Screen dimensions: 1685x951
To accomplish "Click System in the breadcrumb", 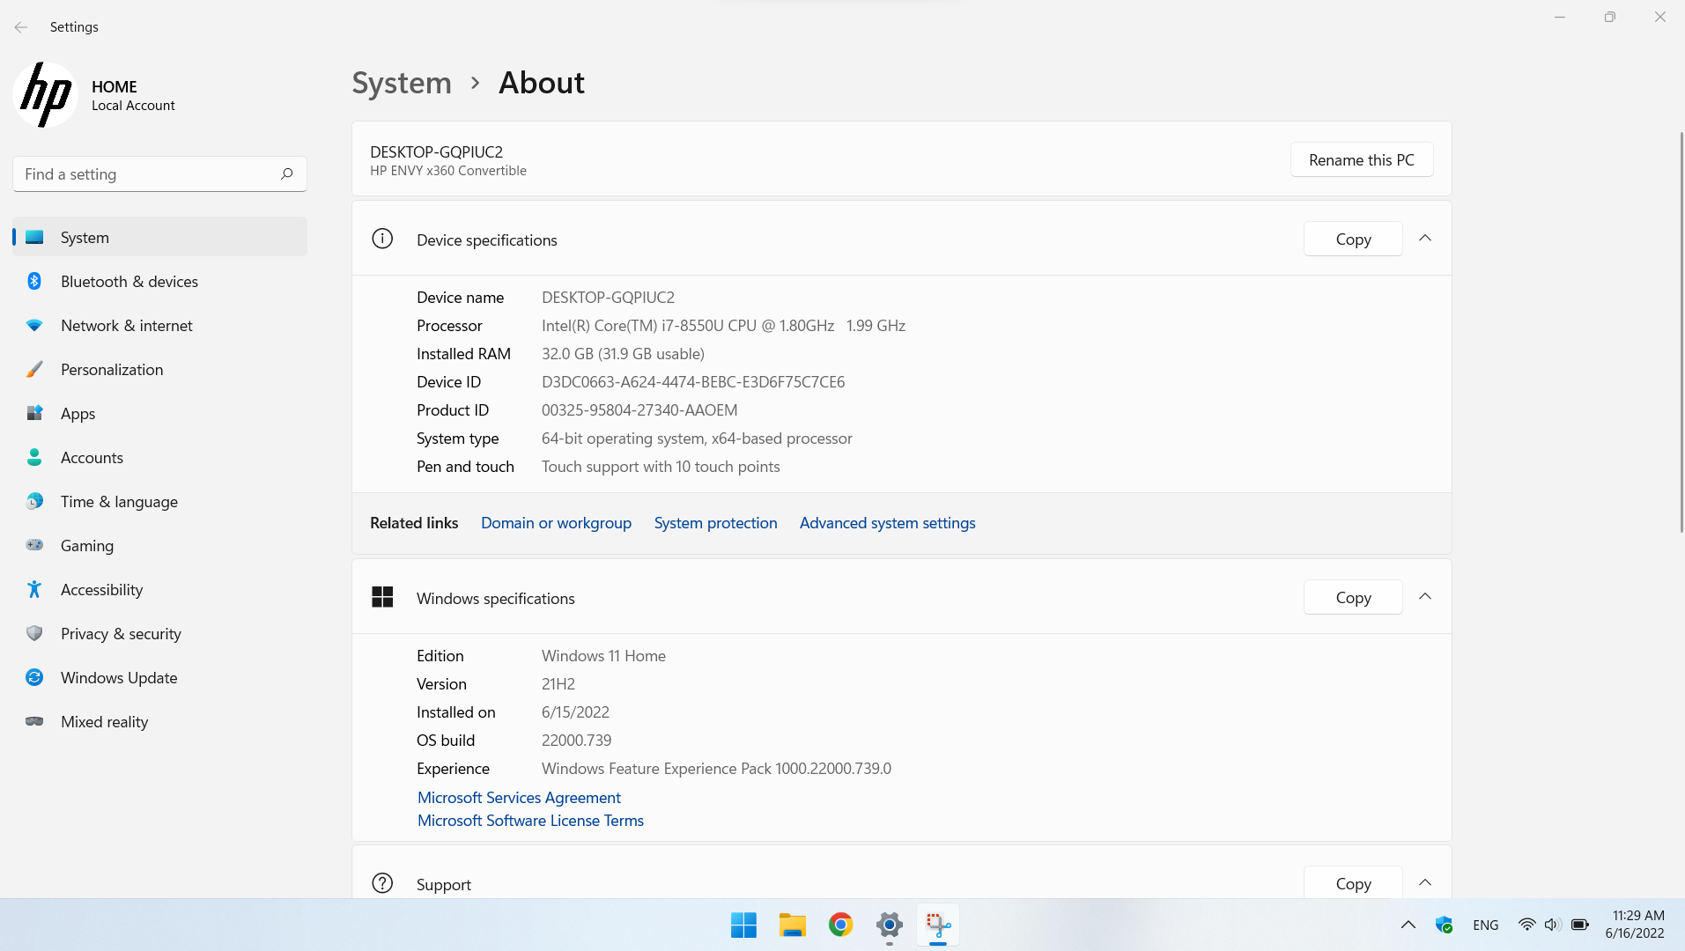I will (402, 82).
